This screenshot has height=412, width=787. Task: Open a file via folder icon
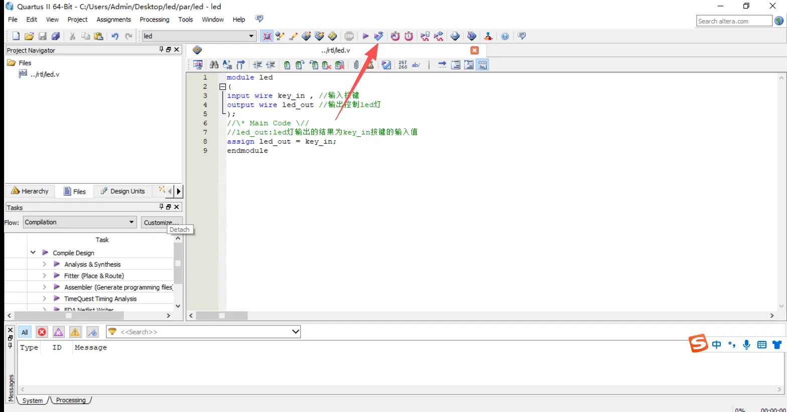(x=29, y=36)
